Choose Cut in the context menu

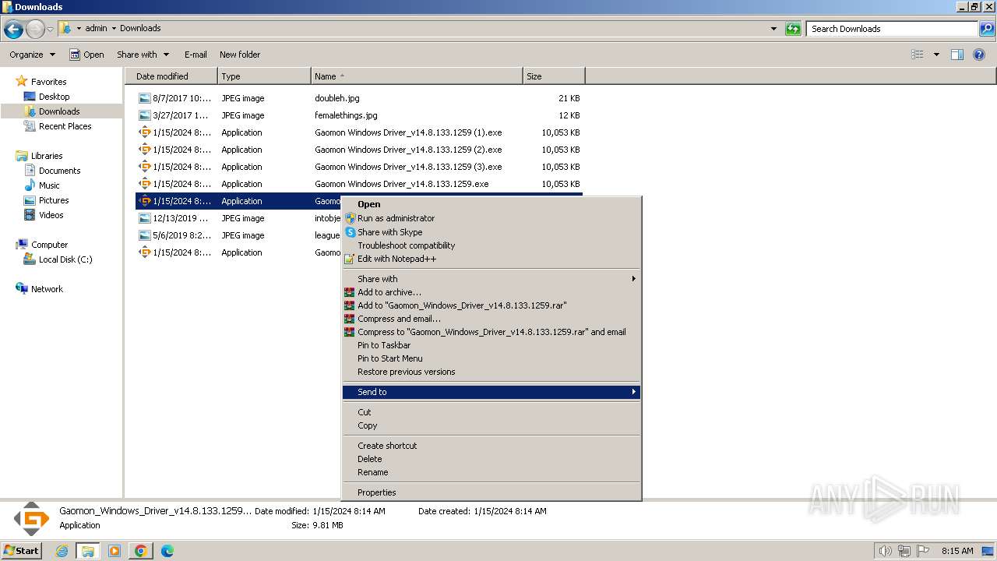[x=491, y=412]
